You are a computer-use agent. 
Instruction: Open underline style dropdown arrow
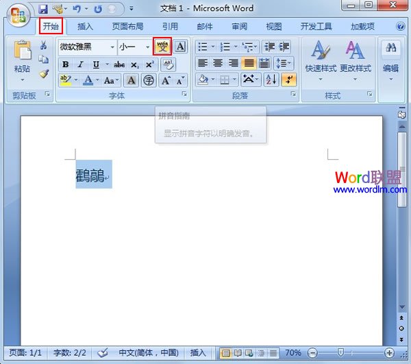(108, 64)
